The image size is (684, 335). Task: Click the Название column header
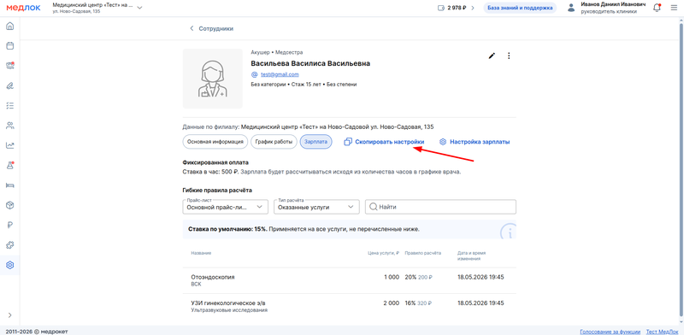click(x=201, y=253)
